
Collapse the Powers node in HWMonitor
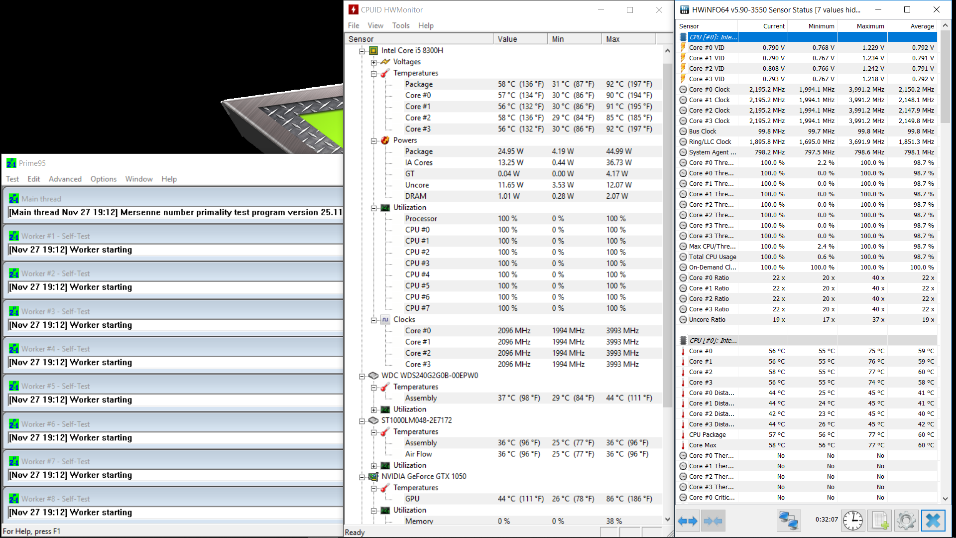[373, 141]
